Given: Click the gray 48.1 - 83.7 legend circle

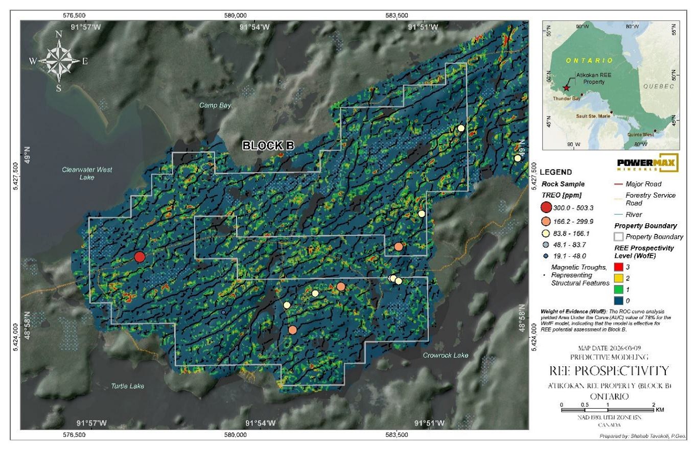Looking at the screenshot, I should point(546,245).
